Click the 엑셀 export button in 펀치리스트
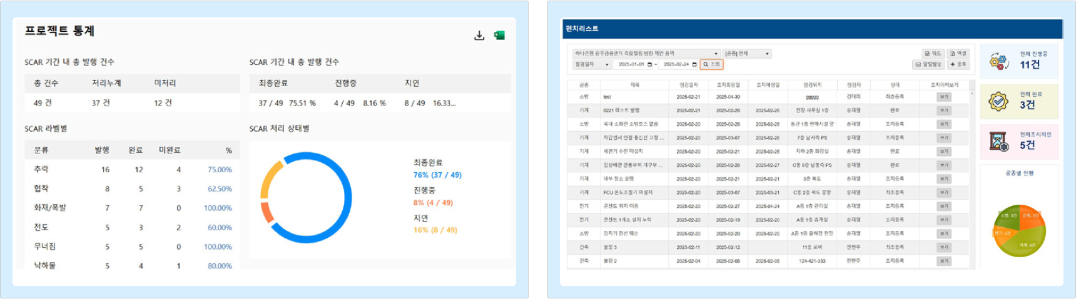Image resolution: width=1076 pixels, height=299 pixels. (x=958, y=54)
